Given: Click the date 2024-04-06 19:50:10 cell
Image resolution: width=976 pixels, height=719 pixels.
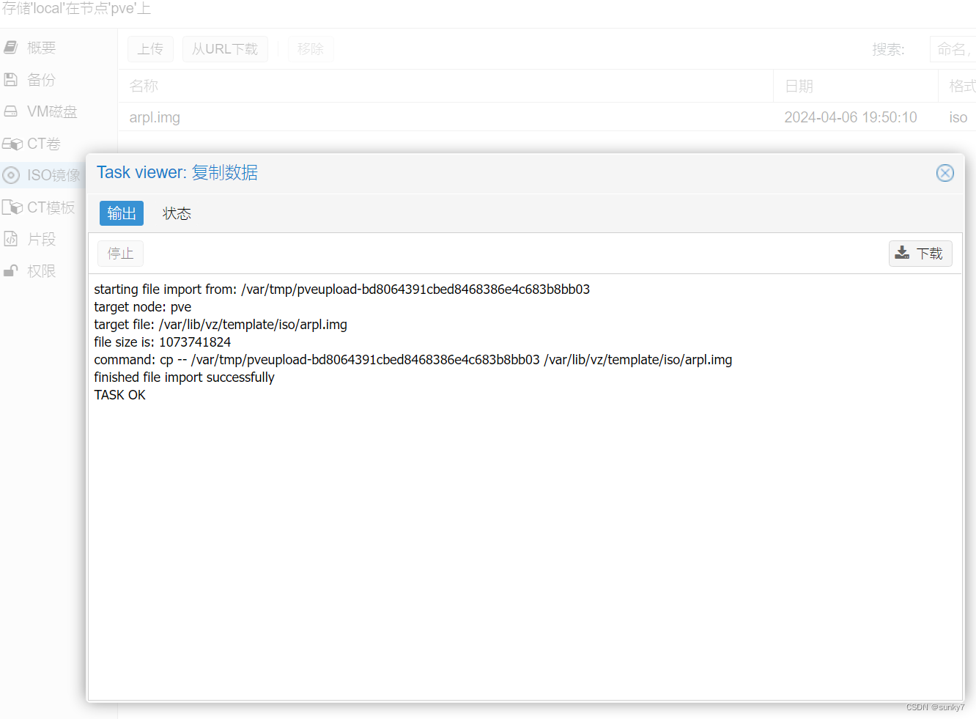Looking at the screenshot, I should pos(851,117).
